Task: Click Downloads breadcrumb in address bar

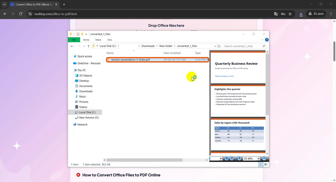Action: 148,46
